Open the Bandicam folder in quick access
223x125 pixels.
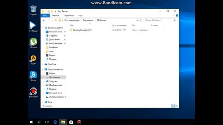(53, 47)
